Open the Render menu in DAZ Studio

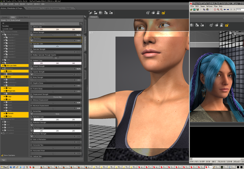pyautogui.click(x=22, y=4)
